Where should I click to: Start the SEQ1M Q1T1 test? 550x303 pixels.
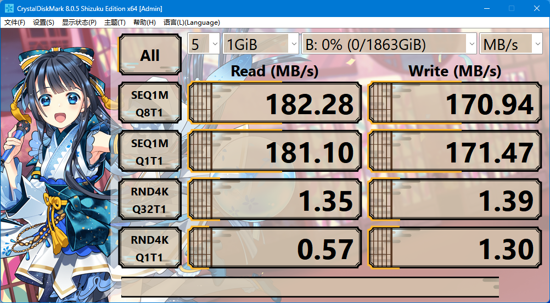150,151
